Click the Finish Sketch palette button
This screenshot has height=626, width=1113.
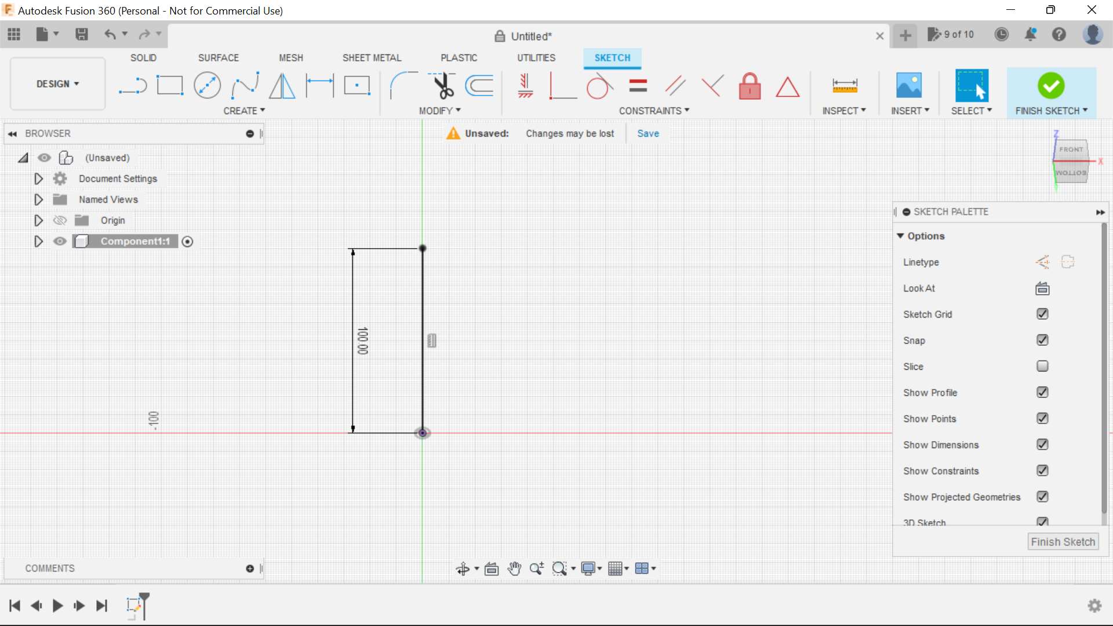click(x=1063, y=541)
